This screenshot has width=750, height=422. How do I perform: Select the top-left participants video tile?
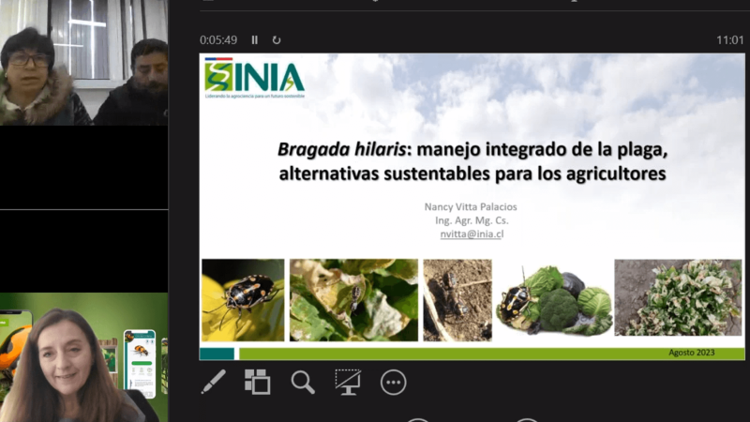click(x=83, y=63)
